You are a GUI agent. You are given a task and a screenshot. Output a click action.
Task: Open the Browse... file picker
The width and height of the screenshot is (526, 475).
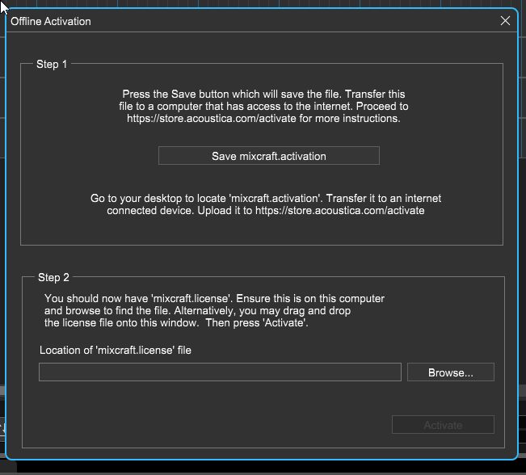pyautogui.click(x=451, y=372)
